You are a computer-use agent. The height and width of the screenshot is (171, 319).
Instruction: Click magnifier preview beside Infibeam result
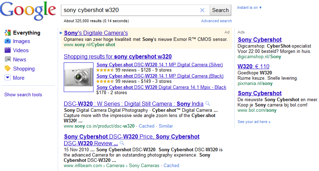pos(122,143)
